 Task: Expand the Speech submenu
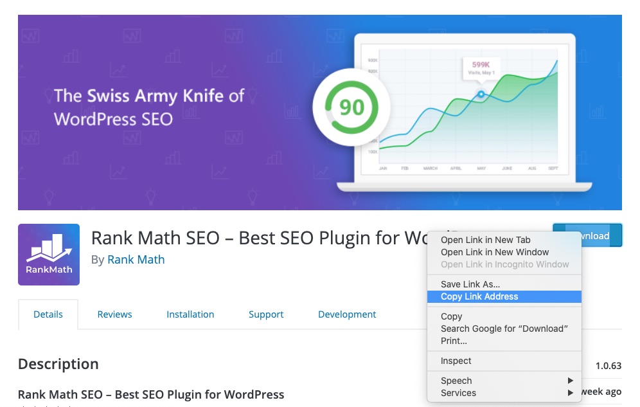456,381
